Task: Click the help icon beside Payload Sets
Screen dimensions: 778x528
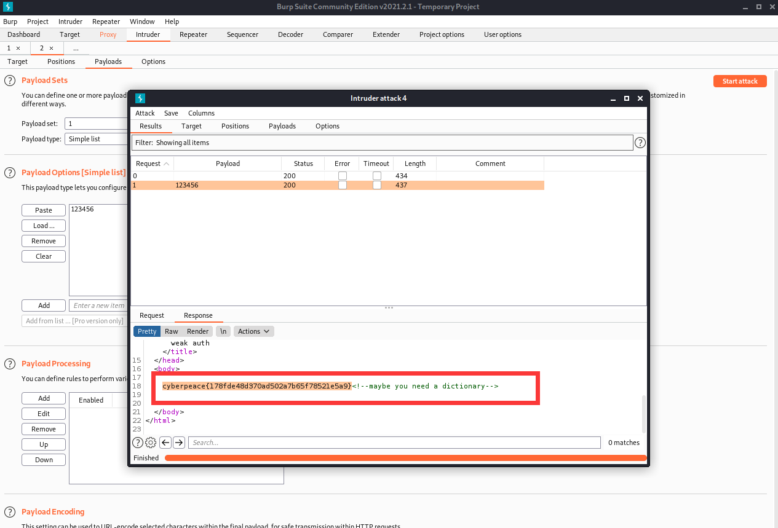Action: click(x=10, y=81)
